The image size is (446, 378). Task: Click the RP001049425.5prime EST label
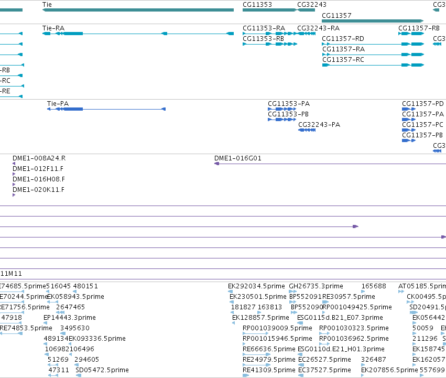357,307
